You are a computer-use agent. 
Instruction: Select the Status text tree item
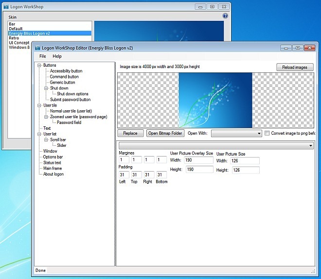point(52,163)
